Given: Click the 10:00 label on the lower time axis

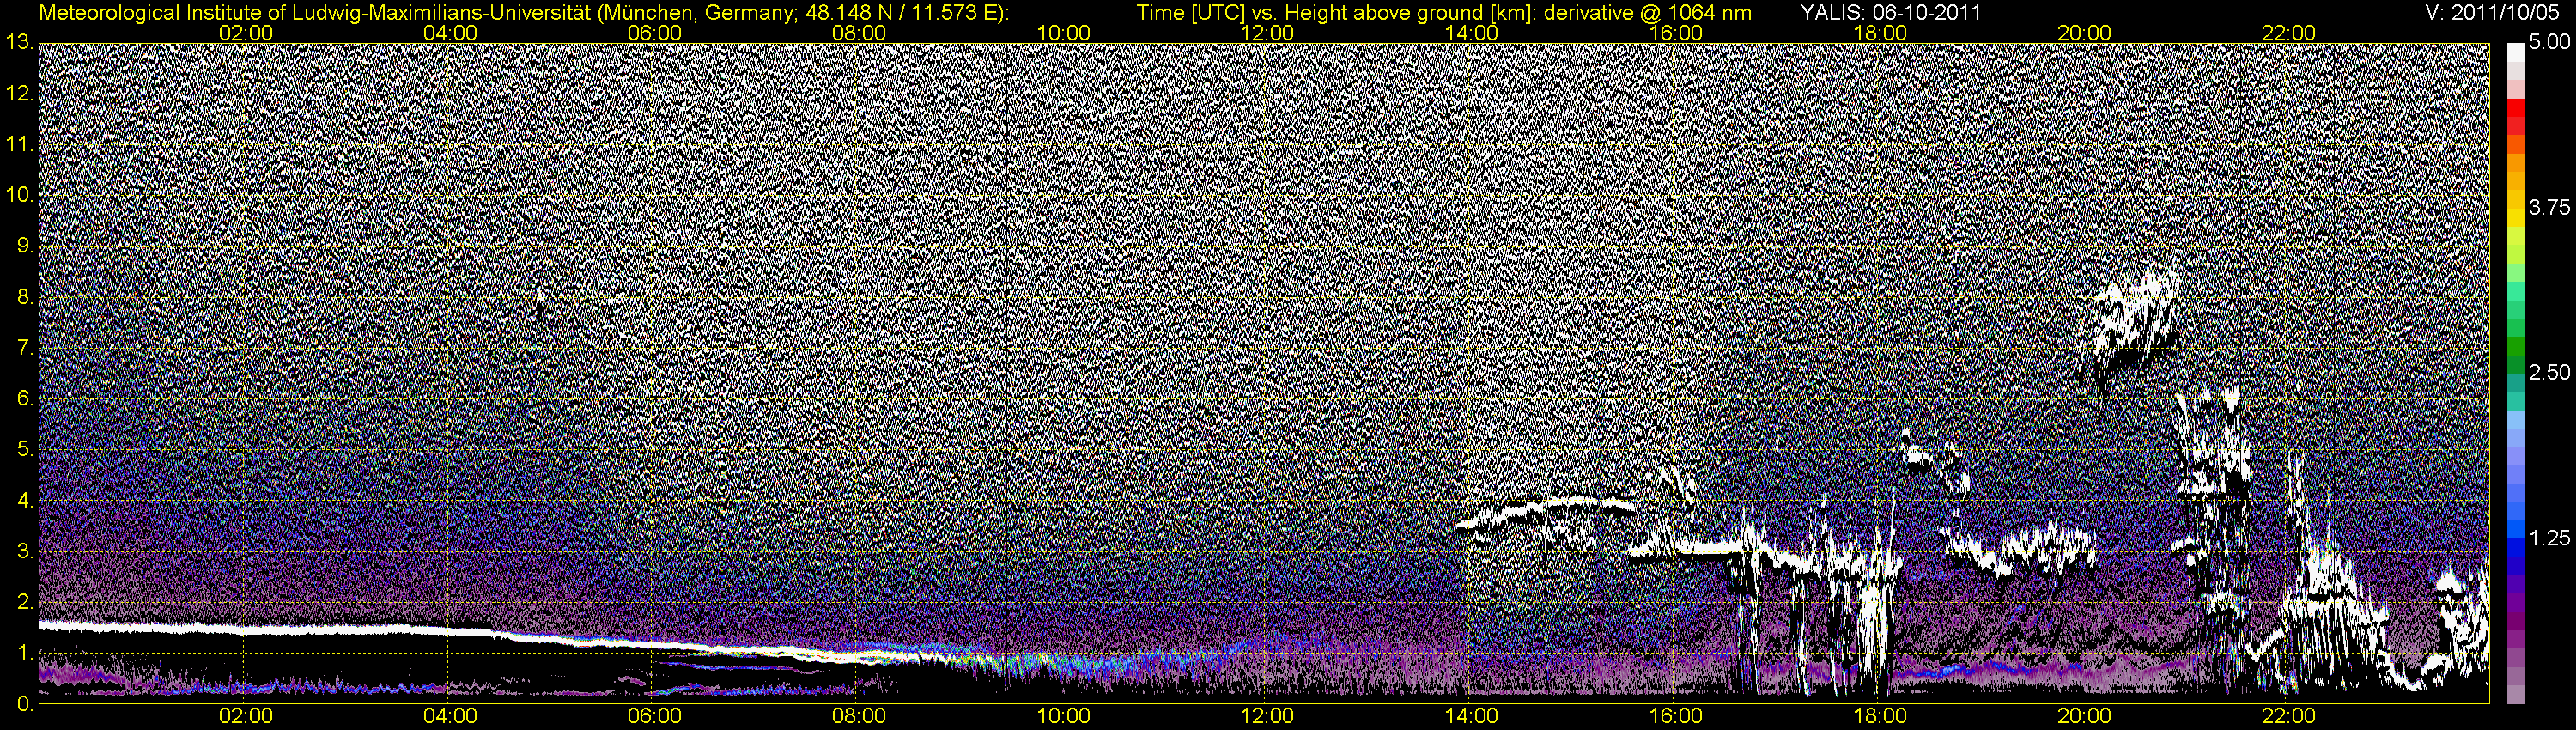Looking at the screenshot, I should click(x=1063, y=717).
